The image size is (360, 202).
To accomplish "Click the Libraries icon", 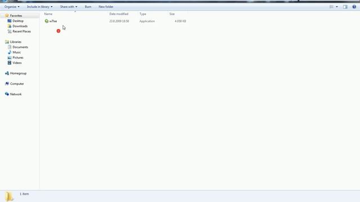I will tap(7, 42).
